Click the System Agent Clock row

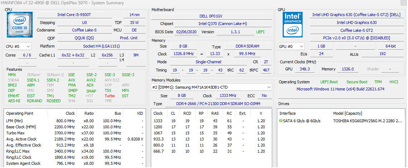coord(75,164)
